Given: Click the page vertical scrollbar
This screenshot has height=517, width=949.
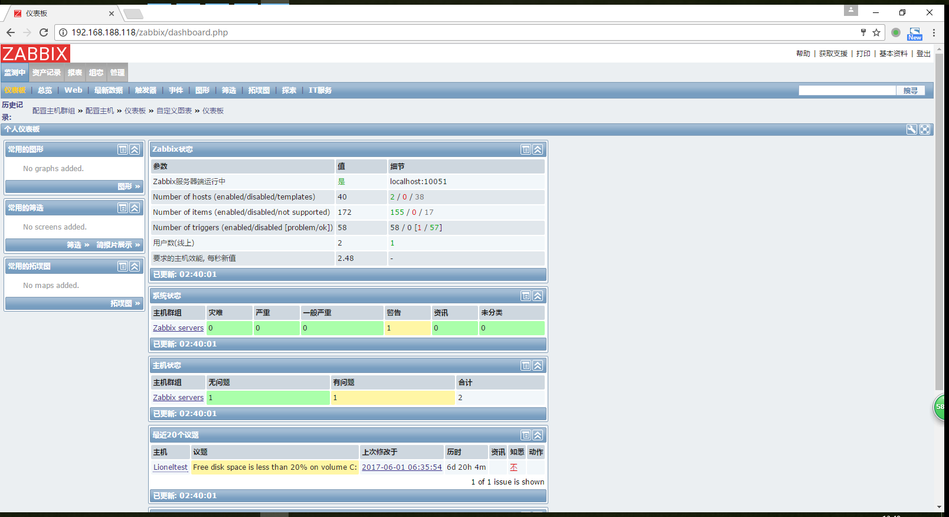Looking at the screenshot, I should [940, 221].
